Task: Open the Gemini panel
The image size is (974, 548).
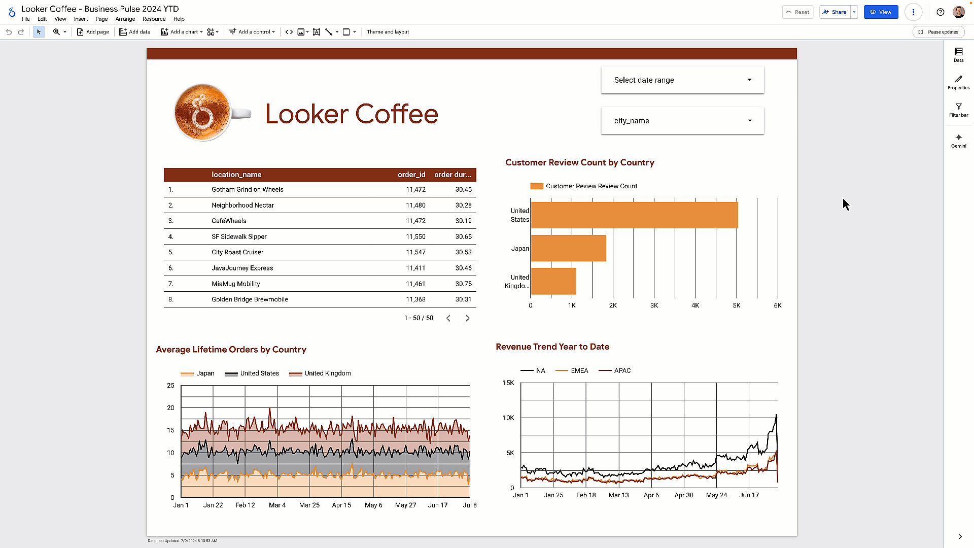Action: [x=958, y=140]
